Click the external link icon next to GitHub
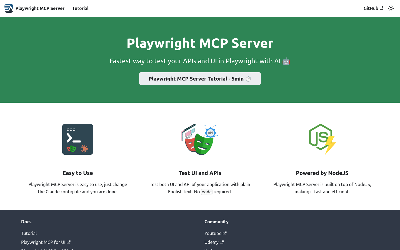400x250 pixels. [x=381, y=8]
